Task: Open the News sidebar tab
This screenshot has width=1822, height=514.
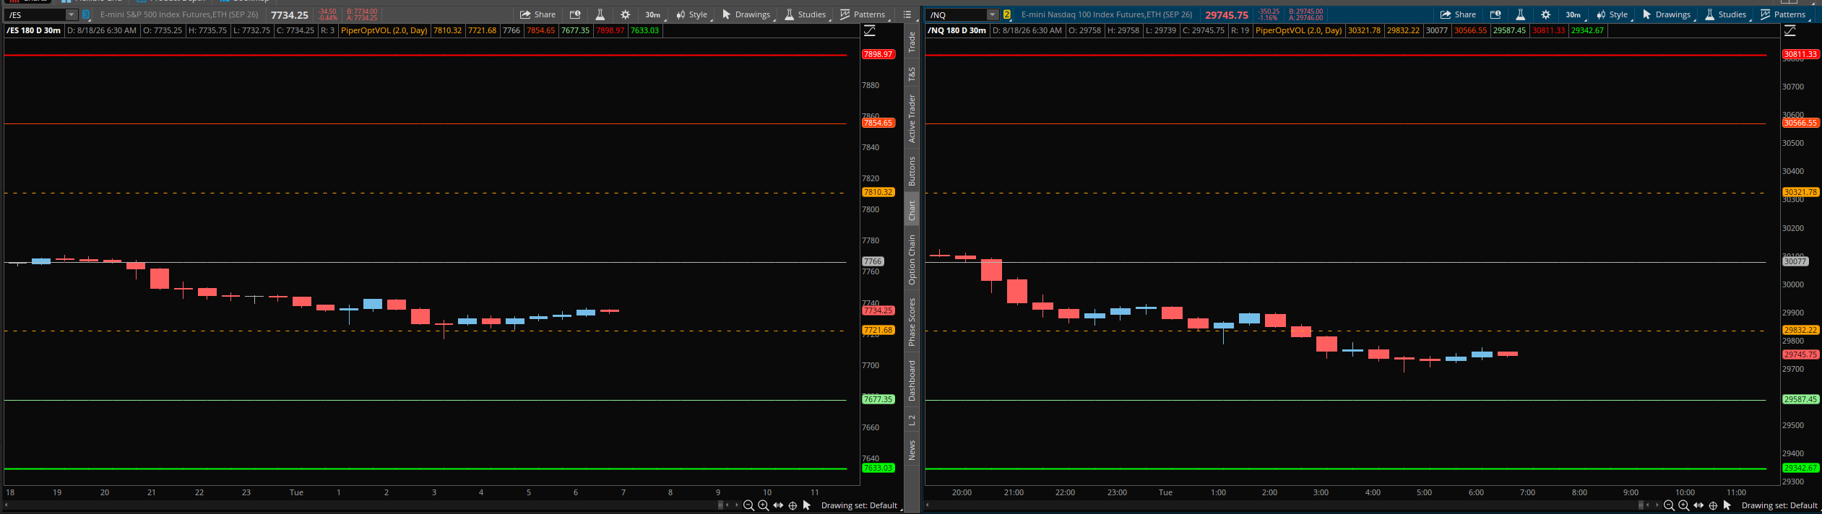Action: (912, 450)
